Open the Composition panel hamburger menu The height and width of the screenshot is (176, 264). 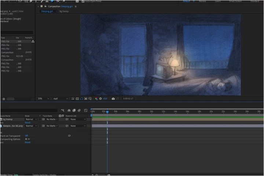tap(76, 6)
